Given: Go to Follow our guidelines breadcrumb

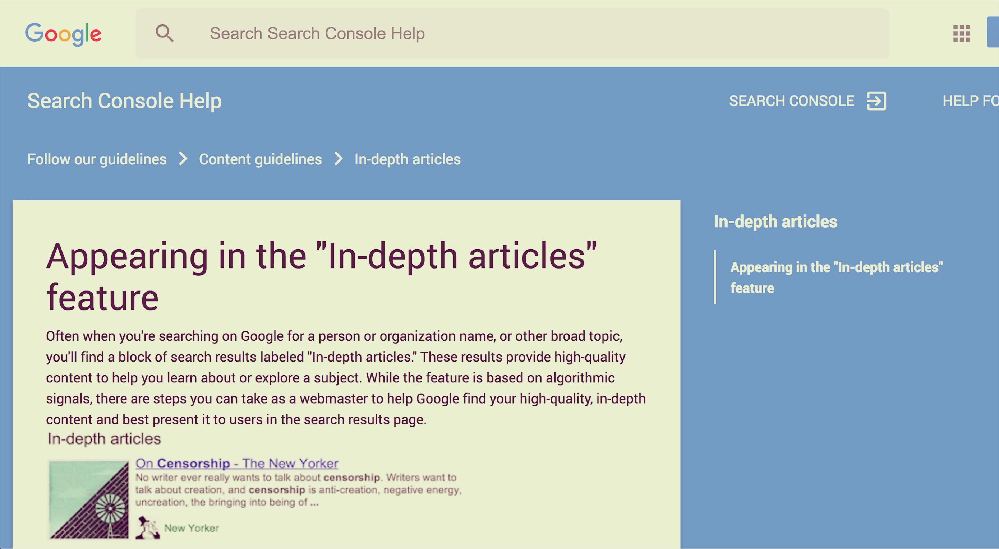Looking at the screenshot, I should [x=97, y=159].
